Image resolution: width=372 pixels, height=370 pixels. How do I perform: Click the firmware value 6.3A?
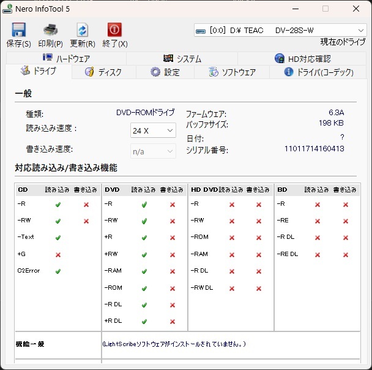tap(337, 112)
